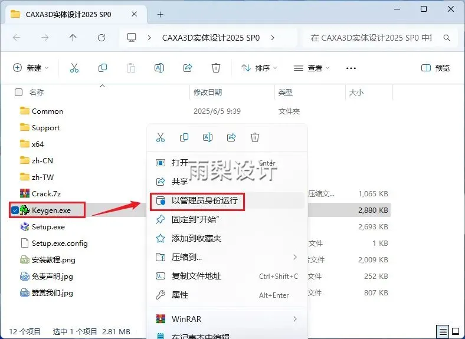Click the WinRAR icon in the context menu

coord(161,319)
